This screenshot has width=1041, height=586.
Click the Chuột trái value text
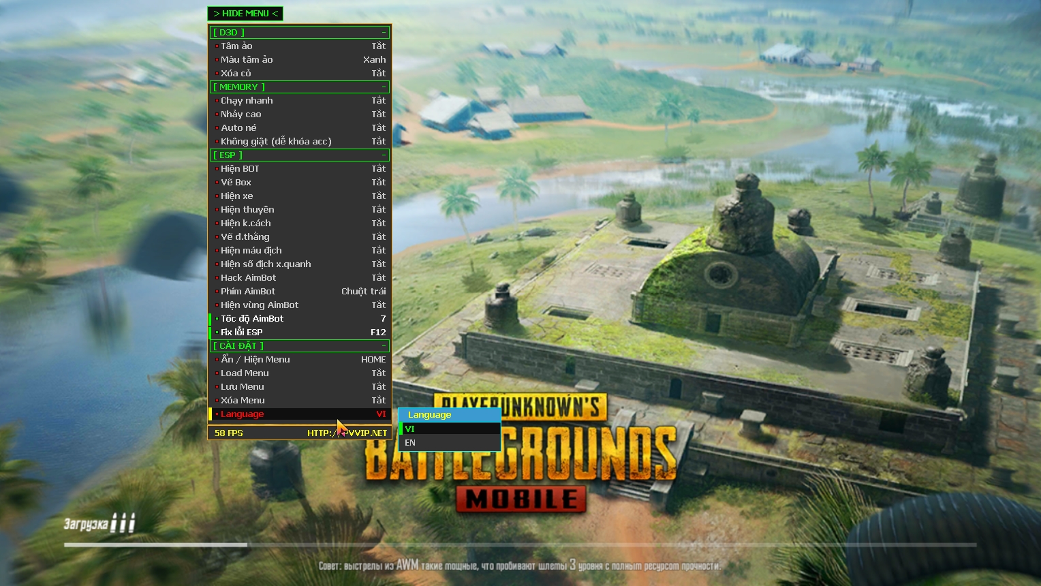tap(363, 291)
